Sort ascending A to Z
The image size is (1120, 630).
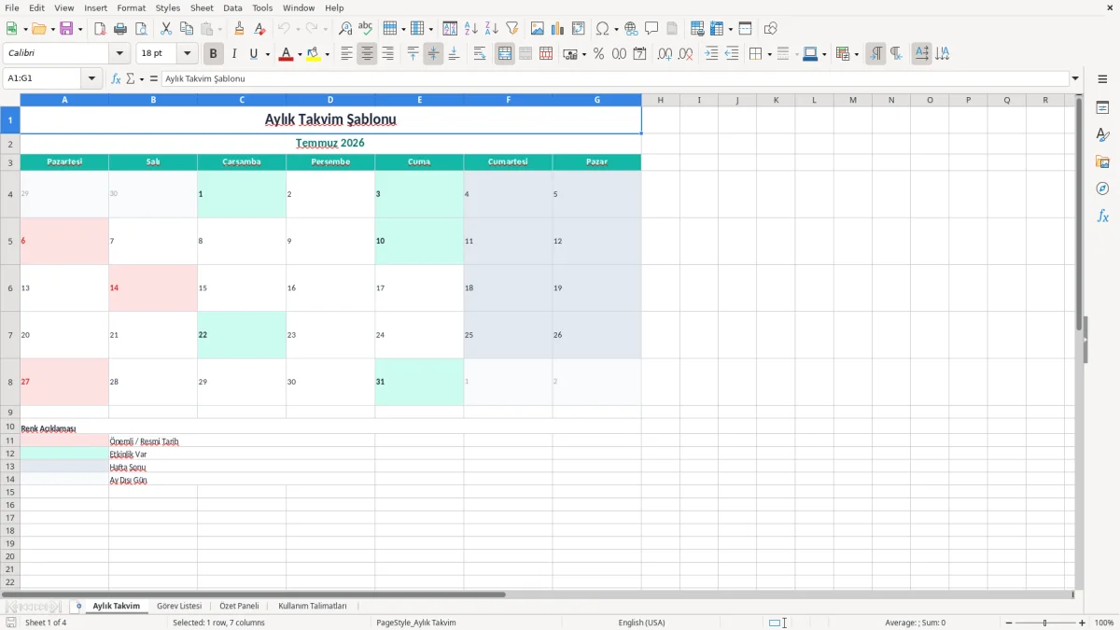471,29
